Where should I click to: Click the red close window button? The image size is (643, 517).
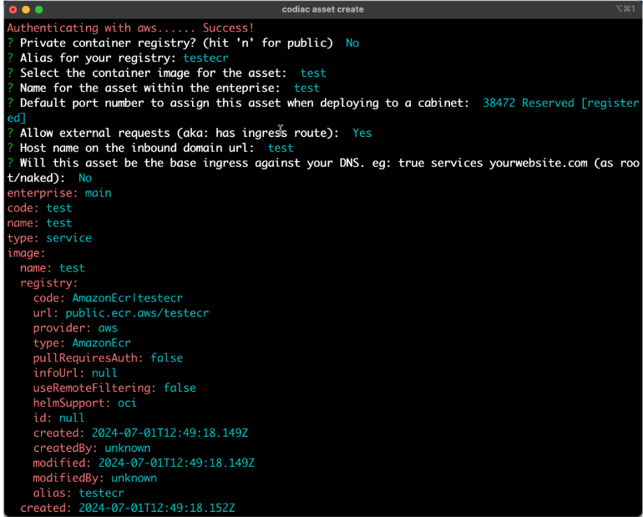13,9
